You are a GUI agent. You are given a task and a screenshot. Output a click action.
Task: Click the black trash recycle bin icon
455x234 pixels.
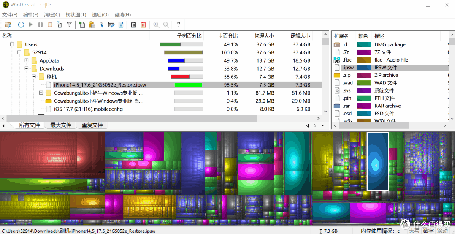tap(133, 24)
